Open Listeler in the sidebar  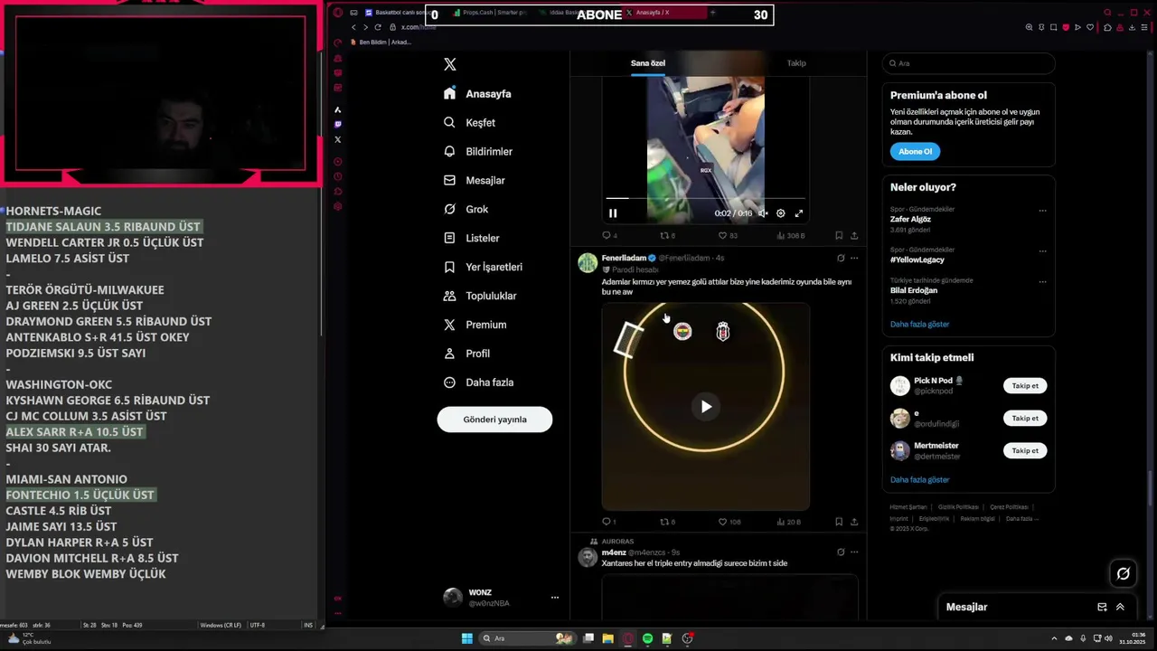pos(471,239)
